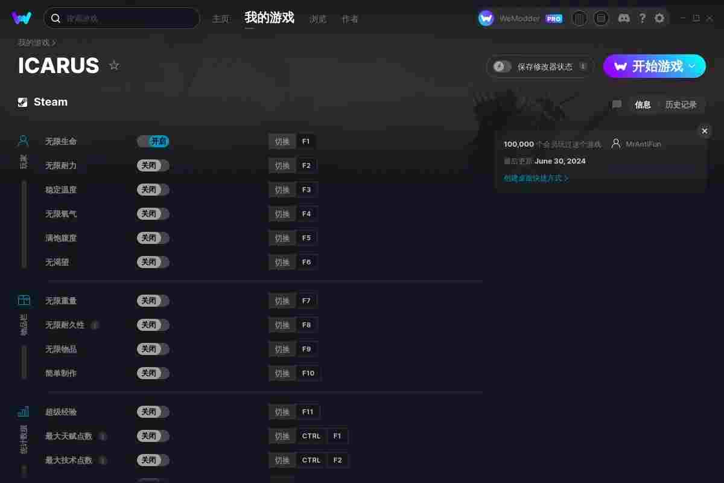Switch to the 信息 tab
This screenshot has width=724, height=483.
click(x=643, y=104)
